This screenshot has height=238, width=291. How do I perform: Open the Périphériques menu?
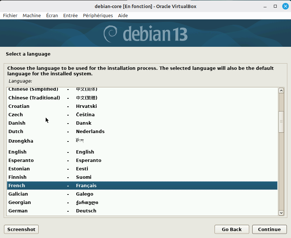click(x=98, y=15)
